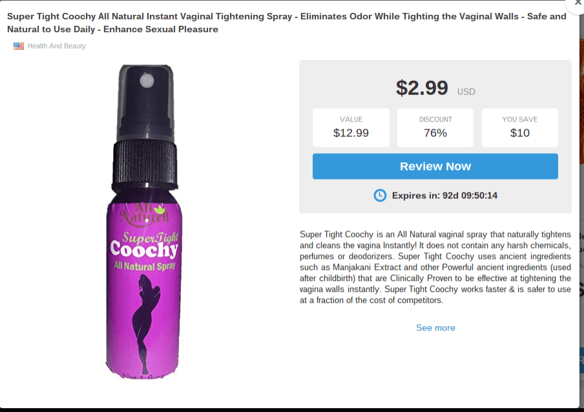The width and height of the screenshot is (584, 412).
Task: Select the Health And Beauty category label
Action: [56, 46]
